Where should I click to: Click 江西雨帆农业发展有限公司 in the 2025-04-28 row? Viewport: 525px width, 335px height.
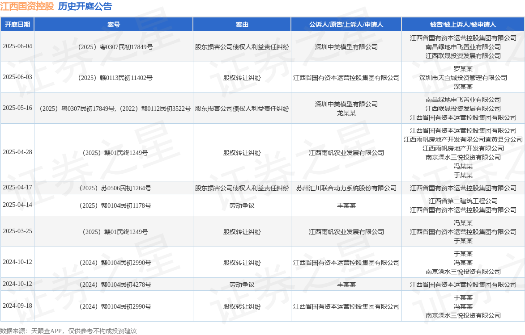pyautogui.click(x=346, y=153)
